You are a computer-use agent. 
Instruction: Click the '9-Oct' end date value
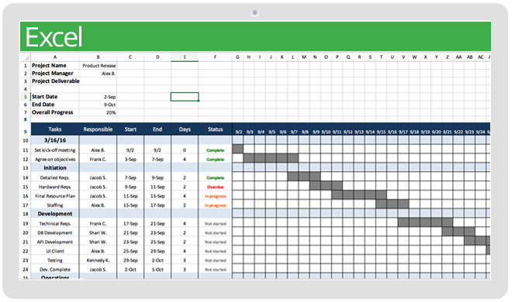click(98, 105)
